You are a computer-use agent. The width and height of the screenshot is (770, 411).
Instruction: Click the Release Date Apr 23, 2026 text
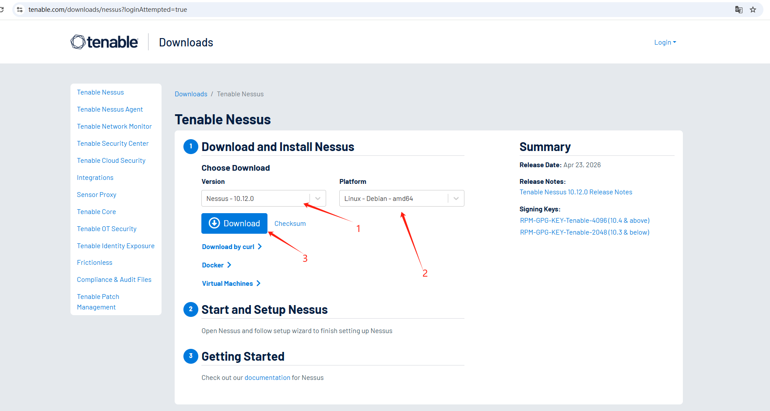[560, 165]
